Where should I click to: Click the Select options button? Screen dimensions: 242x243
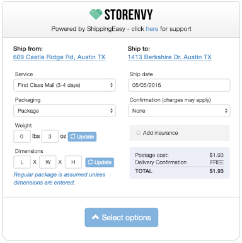click(x=122, y=217)
